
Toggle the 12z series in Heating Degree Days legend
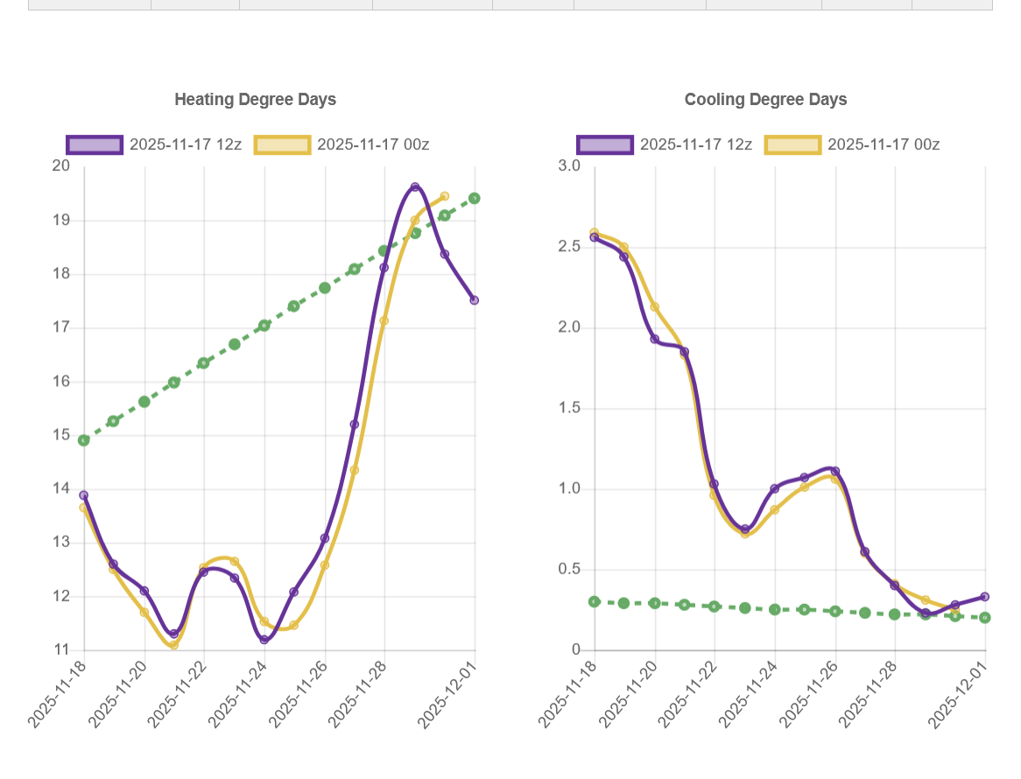tap(185, 144)
